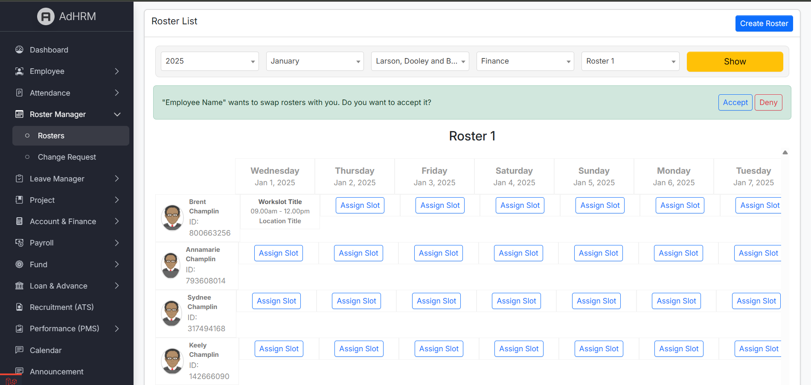Image resolution: width=811 pixels, height=385 pixels.
Task: Click the Dashboard icon in sidebar
Action: tap(19, 50)
